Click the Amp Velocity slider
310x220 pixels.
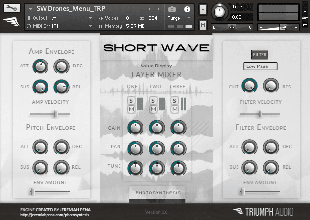point(54,114)
